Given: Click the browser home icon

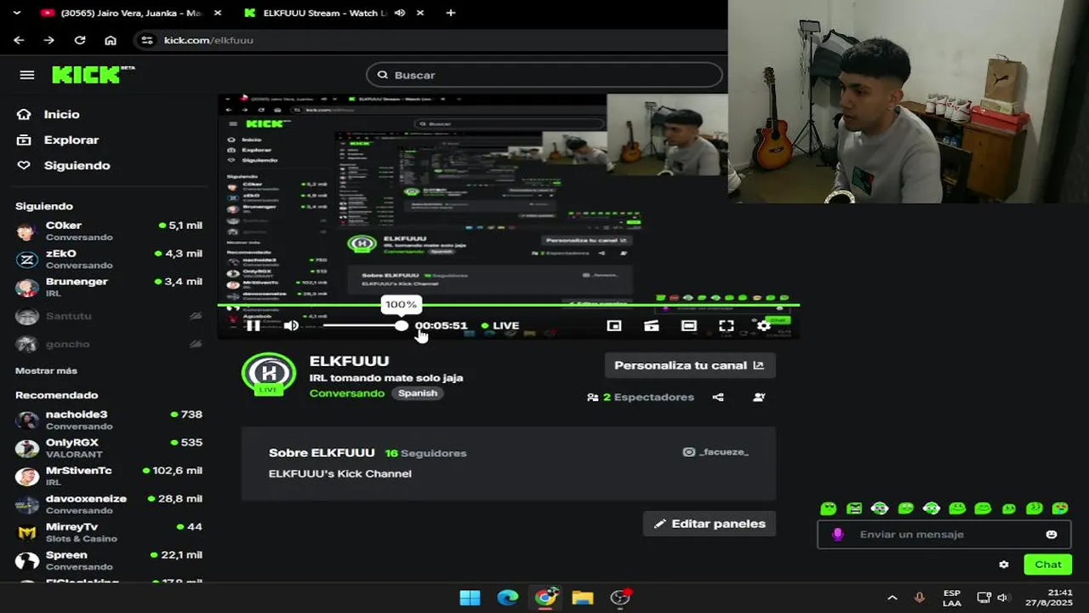Looking at the screenshot, I should tap(111, 40).
